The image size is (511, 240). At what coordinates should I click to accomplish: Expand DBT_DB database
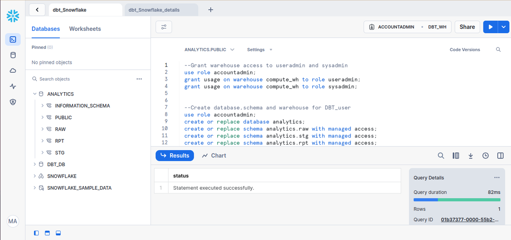coord(35,165)
